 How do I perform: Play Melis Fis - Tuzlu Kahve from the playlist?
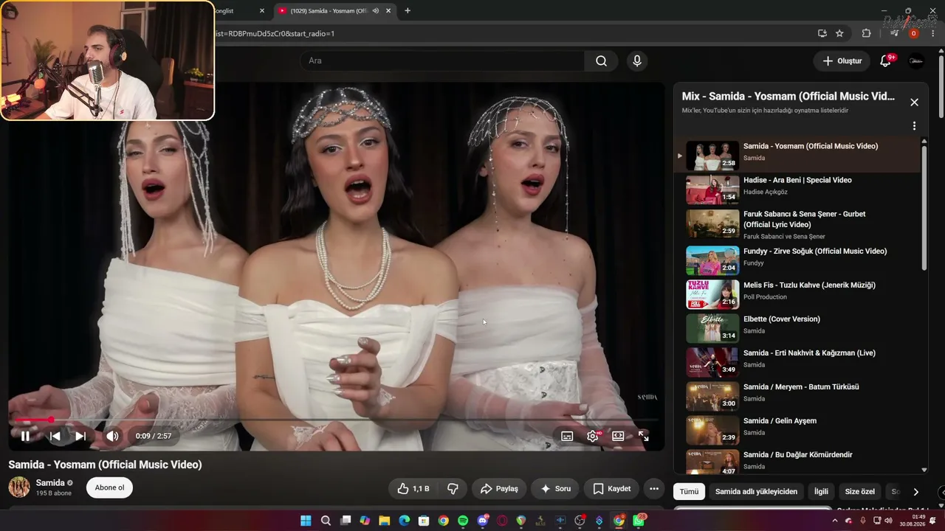point(799,294)
